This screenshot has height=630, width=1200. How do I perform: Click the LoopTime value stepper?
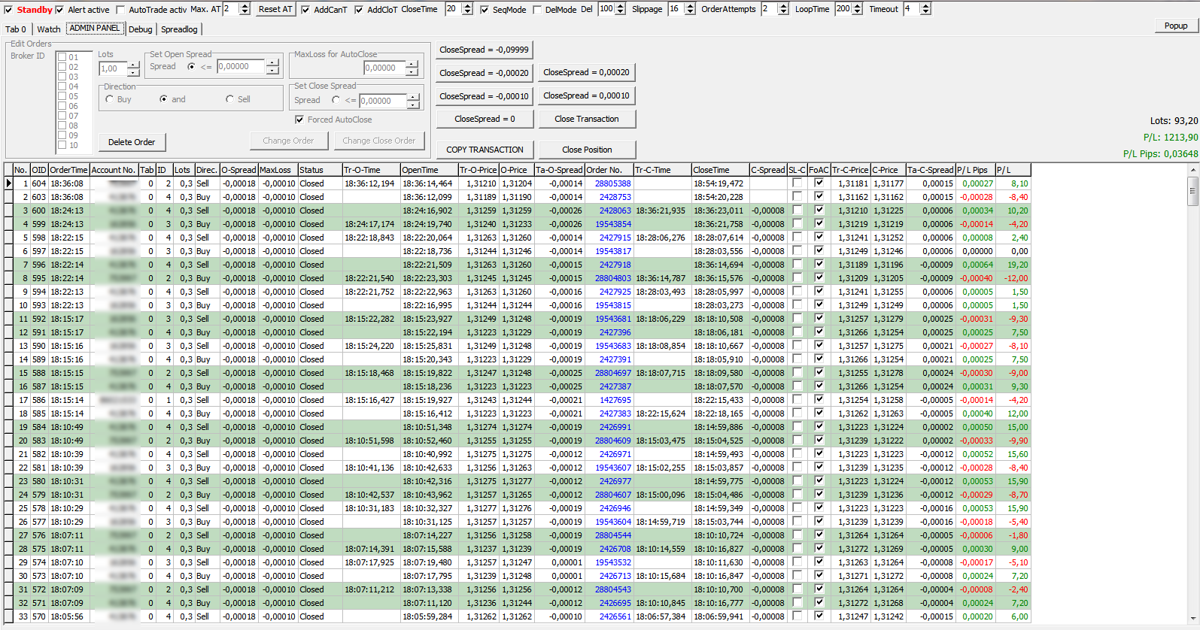coord(857,9)
